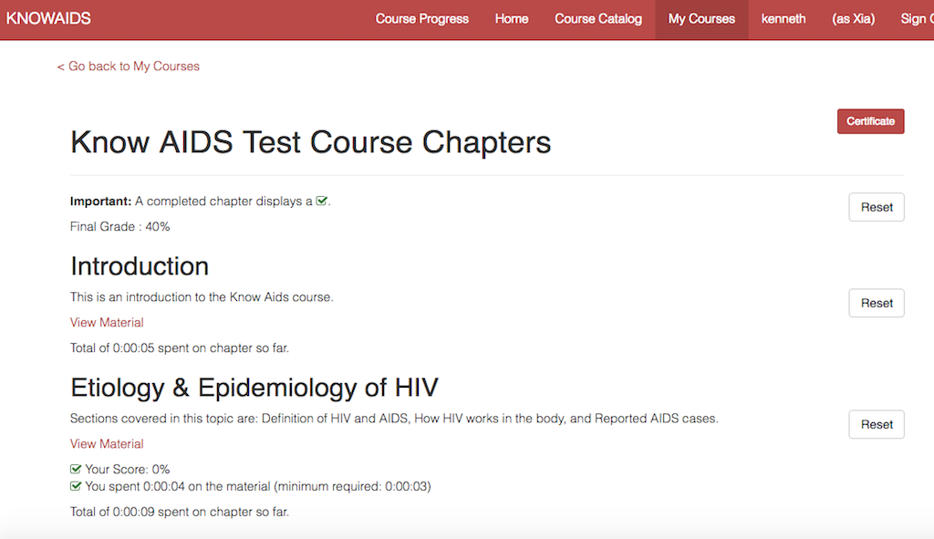
Task: Reset the entire course progress
Action: pyautogui.click(x=877, y=207)
